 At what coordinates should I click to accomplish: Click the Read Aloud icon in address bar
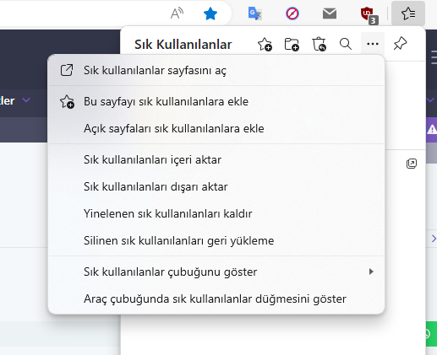[177, 13]
